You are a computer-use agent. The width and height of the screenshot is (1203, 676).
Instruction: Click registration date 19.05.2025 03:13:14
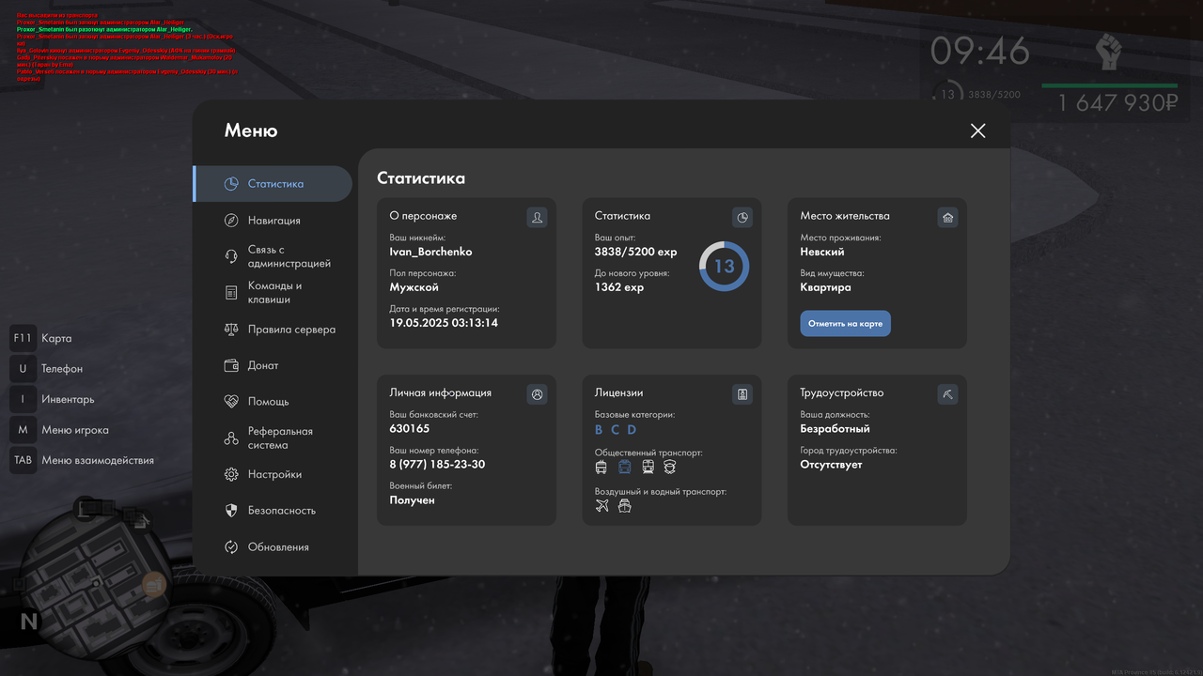tap(444, 323)
